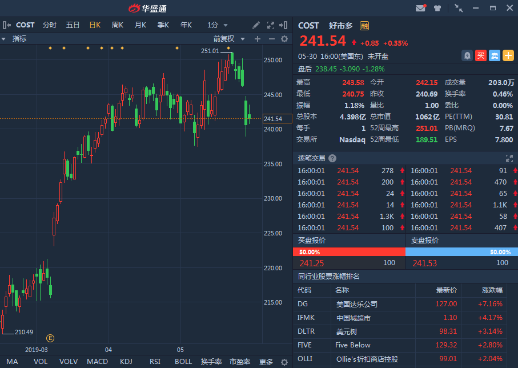Add COST to watchlist with plus
Image resolution: width=518 pixels, height=368 pixels.
[x=508, y=55]
